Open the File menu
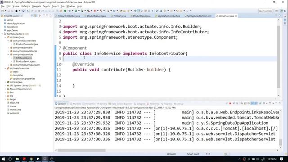Image resolution: width=288 pixels, height=162 pixels. coord(3,6)
